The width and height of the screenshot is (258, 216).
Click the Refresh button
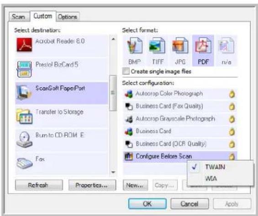(39, 185)
